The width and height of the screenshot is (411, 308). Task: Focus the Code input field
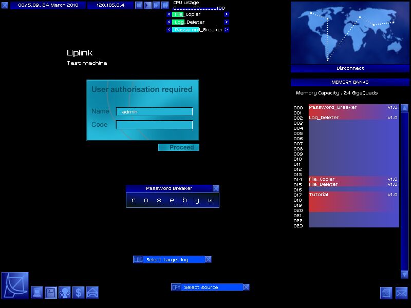point(155,125)
